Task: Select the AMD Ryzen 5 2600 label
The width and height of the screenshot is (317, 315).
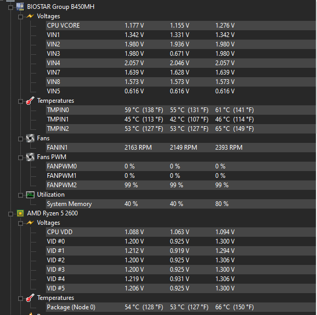Action: (52, 213)
